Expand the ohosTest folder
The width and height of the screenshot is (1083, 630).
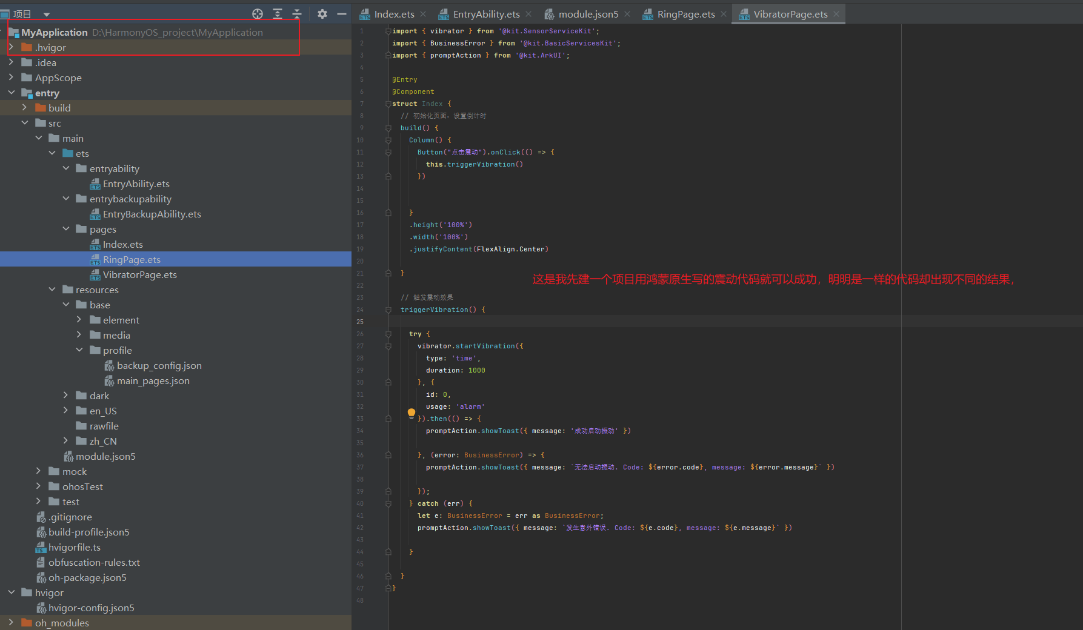click(x=38, y=486)
